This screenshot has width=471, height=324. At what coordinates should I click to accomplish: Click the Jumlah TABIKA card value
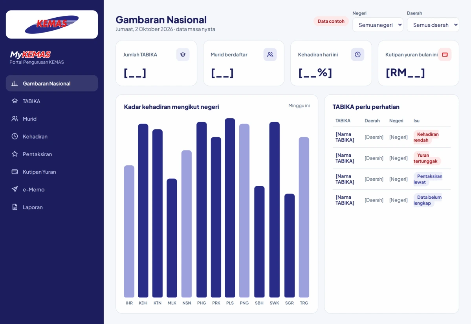pyautogui.click(x=135, y=73)
